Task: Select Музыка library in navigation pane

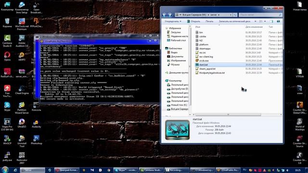Action: point(173,64)
